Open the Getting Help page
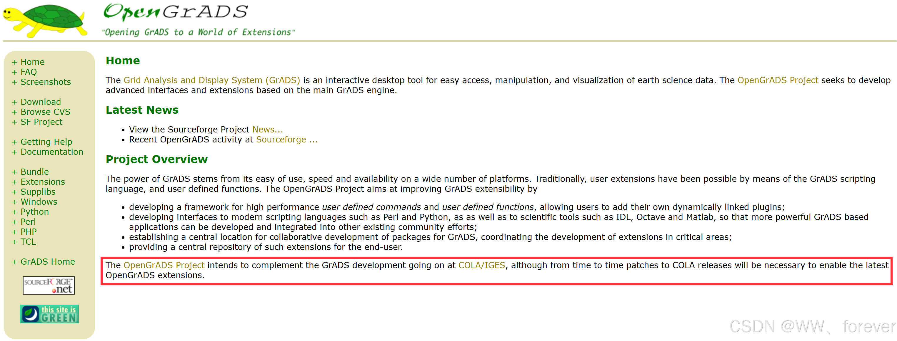This screenshot has height=341, width=897. pos(46,142)
